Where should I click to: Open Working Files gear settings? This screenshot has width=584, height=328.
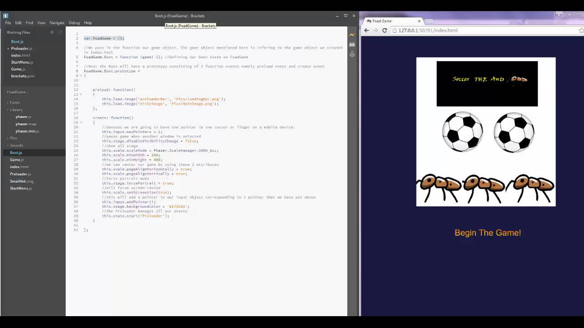click(52, 32)
